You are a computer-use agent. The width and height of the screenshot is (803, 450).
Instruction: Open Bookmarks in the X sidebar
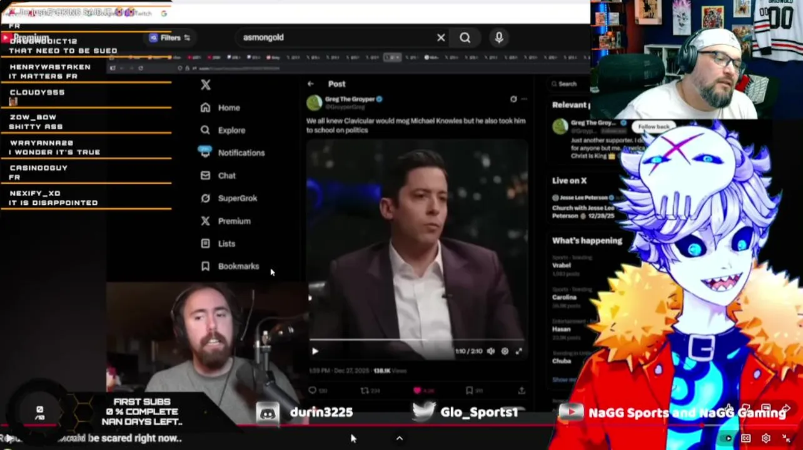[x=230, y=266]
